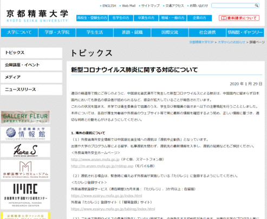Open the 交通アクセス link
The height and width of the screenshot is (219, 267).
[x=174, y=6]
